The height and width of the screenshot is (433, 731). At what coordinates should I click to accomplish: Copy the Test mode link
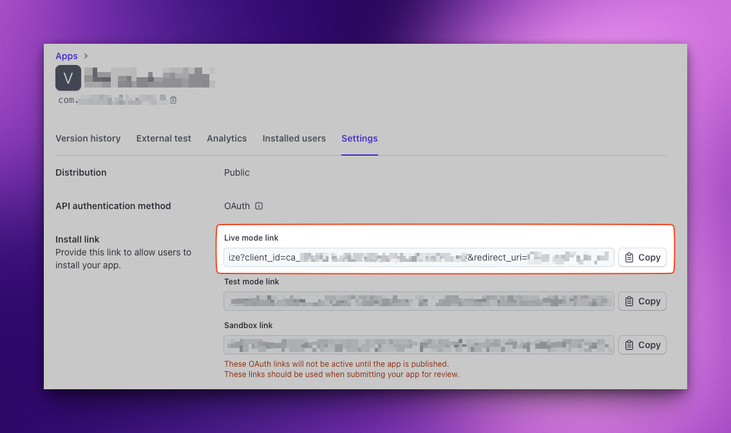(642, 301)
